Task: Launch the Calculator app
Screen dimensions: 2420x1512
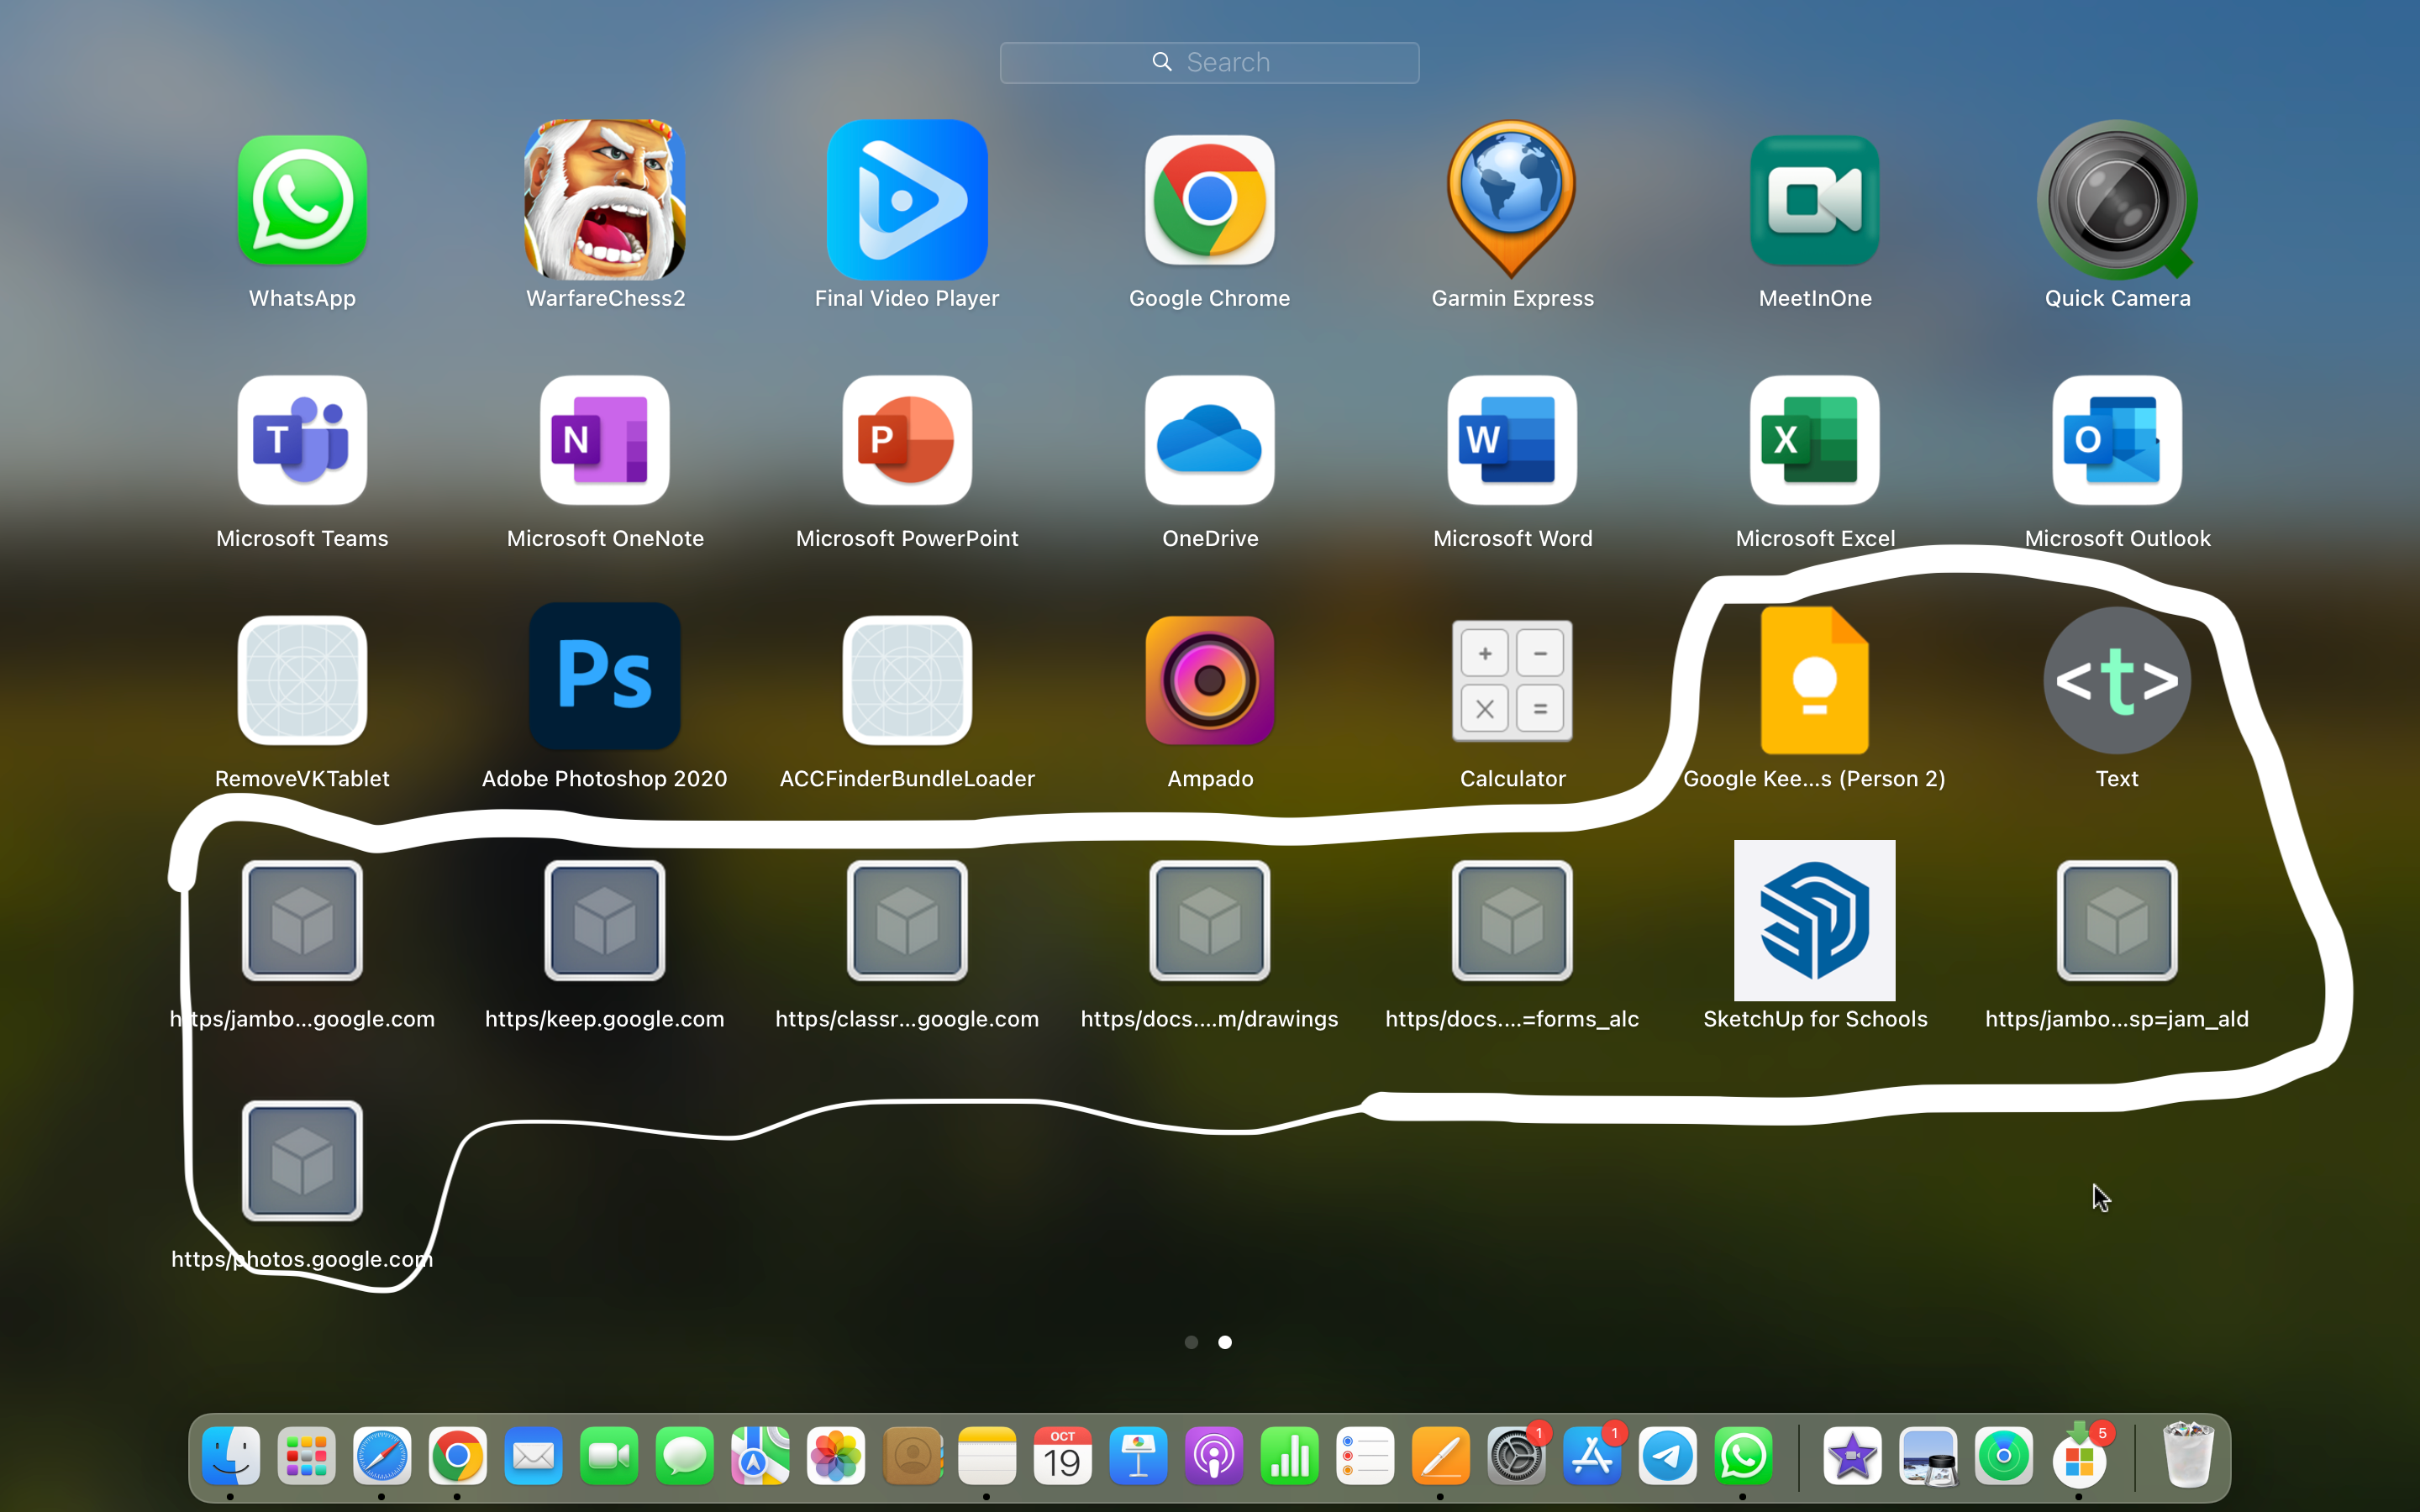Action: (x=1512, y=680)
